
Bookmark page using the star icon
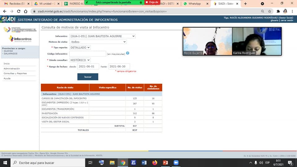[269, 11]
